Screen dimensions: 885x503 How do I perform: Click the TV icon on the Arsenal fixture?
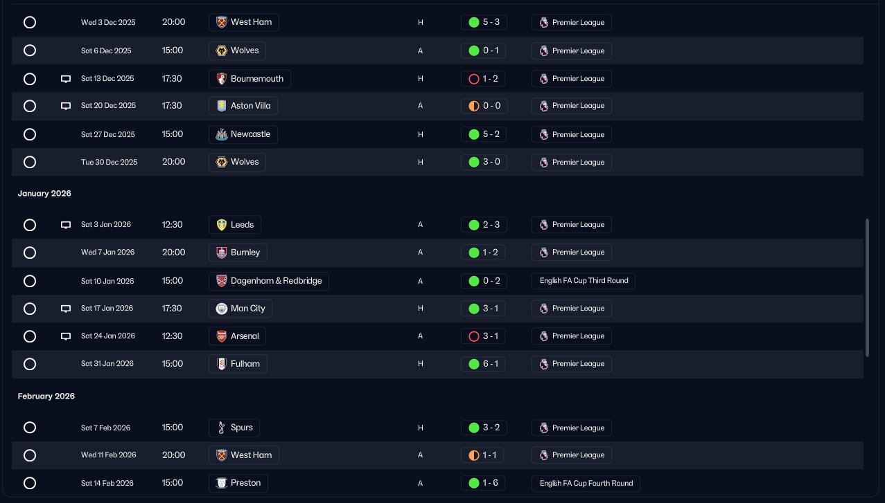(66, 336)
